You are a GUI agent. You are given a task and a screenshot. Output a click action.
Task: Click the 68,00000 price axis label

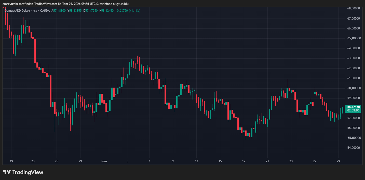[x=354, y=8]
